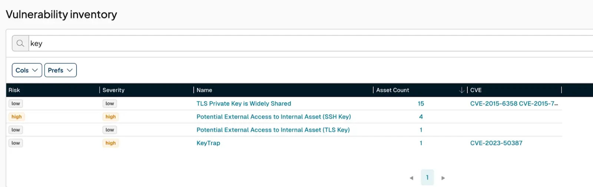Click the Asset Count sort arrow icon
This screenshot has height=187, width=593.
[x=461, y=90]
